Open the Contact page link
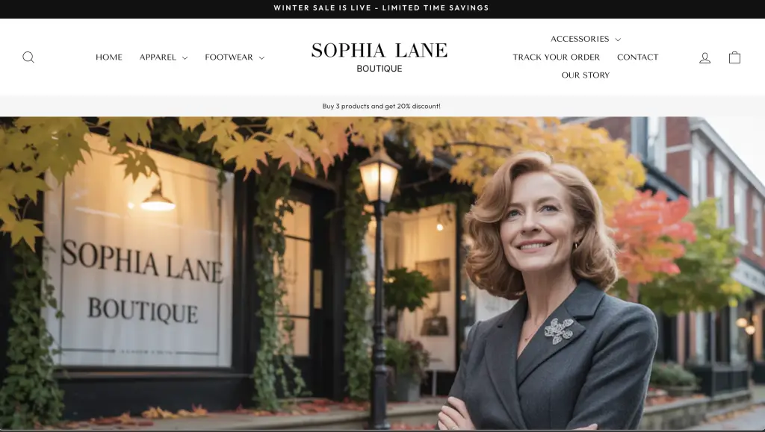Viewport: 765px width, 432px height. (638, 57)
